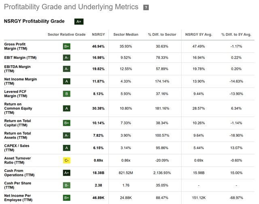
Task: Click the A+ overall profitability grade badge
Action: pyautogui.click(x=79, y=21)
